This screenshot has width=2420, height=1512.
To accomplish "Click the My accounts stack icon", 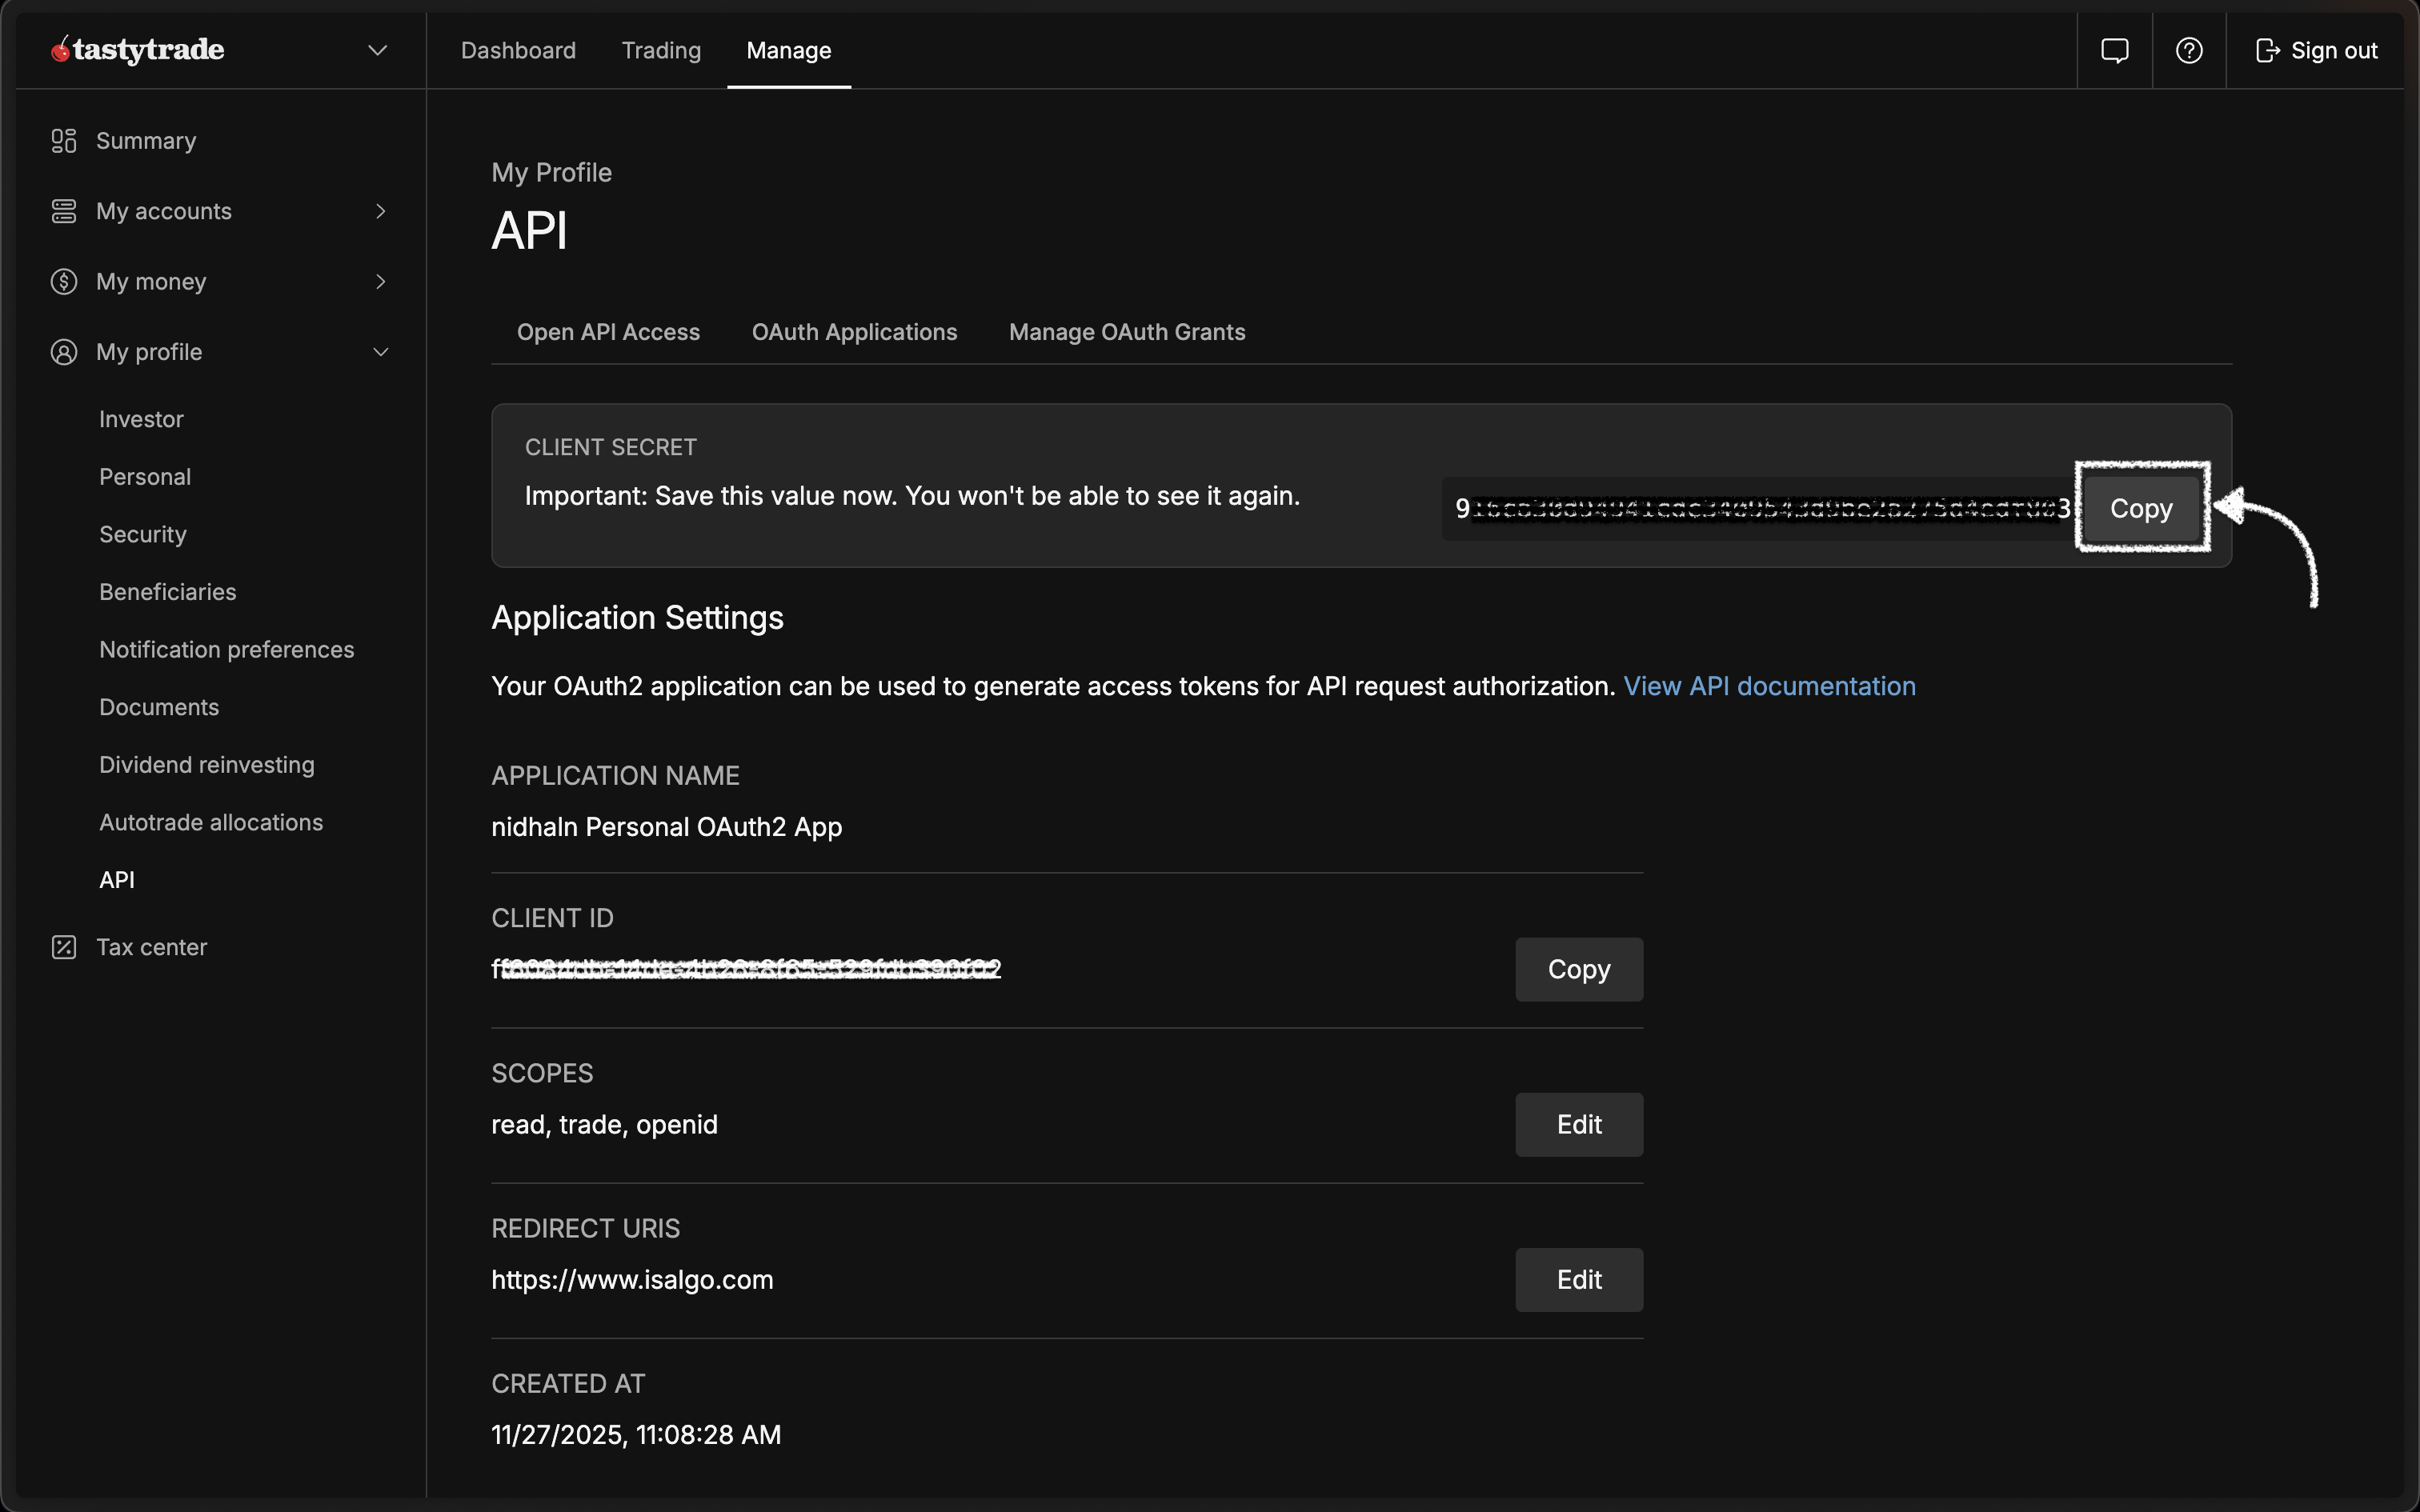I will 64,211.
